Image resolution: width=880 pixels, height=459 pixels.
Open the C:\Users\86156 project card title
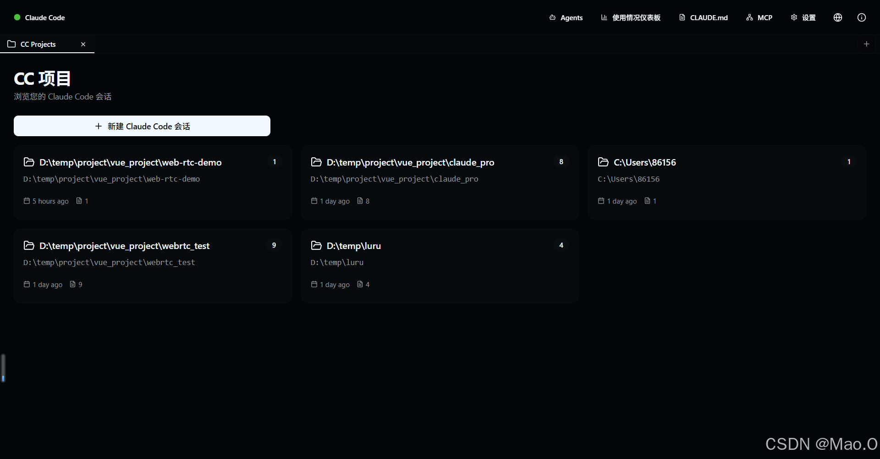click(645, 162)
